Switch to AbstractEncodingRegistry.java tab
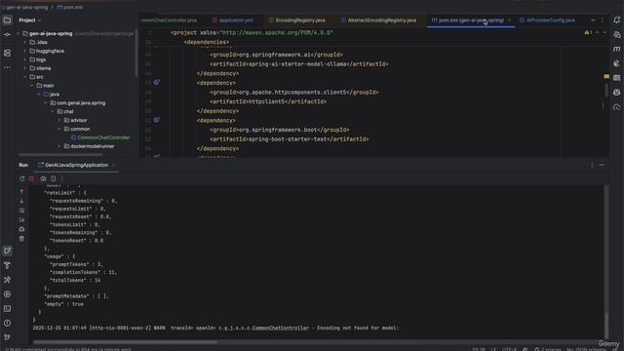The height and width of the screenshot is (351, 624). click(378, 20)
